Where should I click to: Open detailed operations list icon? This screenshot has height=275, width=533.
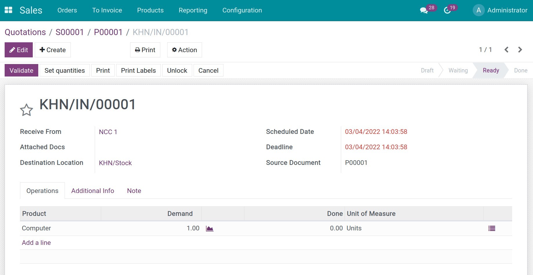click(492, 229)
